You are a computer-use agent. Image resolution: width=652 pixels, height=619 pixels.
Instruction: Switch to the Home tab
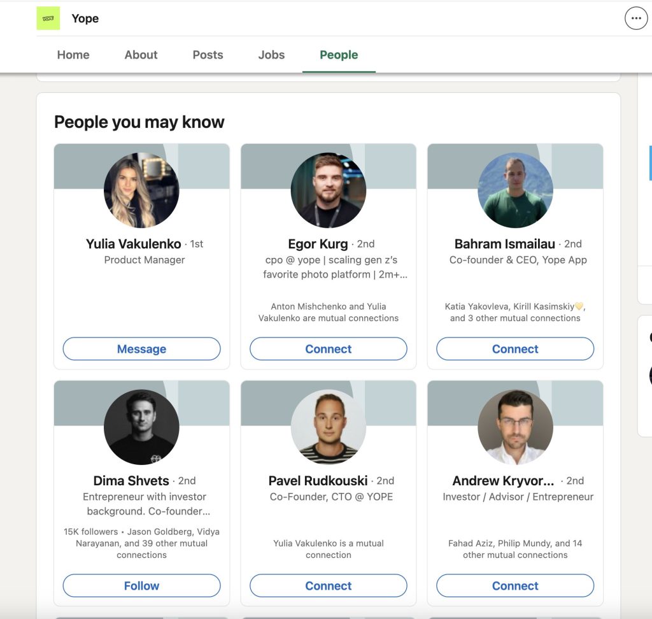click(73, 55)
